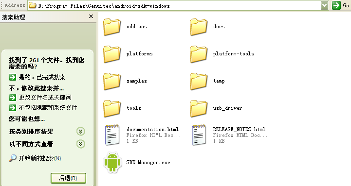Select the SDK Manager.exe file name

(x=148, y=163)
